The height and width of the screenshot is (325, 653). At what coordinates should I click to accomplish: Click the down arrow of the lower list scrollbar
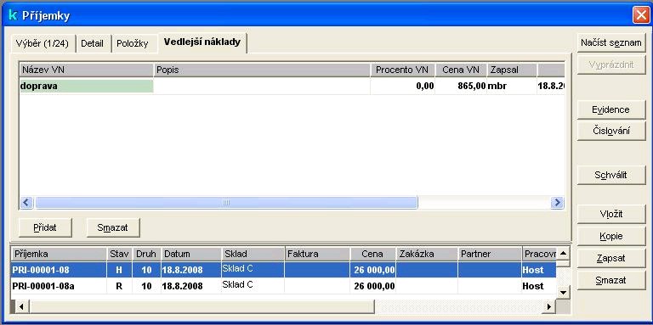(563, 292)
